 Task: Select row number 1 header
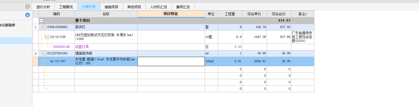pos(36,27)
